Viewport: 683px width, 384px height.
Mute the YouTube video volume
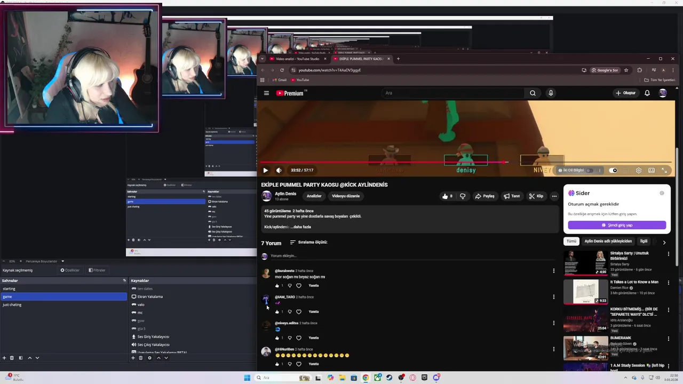279,170
